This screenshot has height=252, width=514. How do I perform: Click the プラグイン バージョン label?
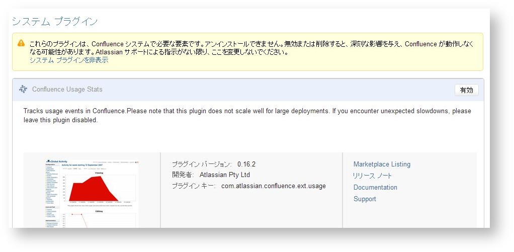coord(202,164)
